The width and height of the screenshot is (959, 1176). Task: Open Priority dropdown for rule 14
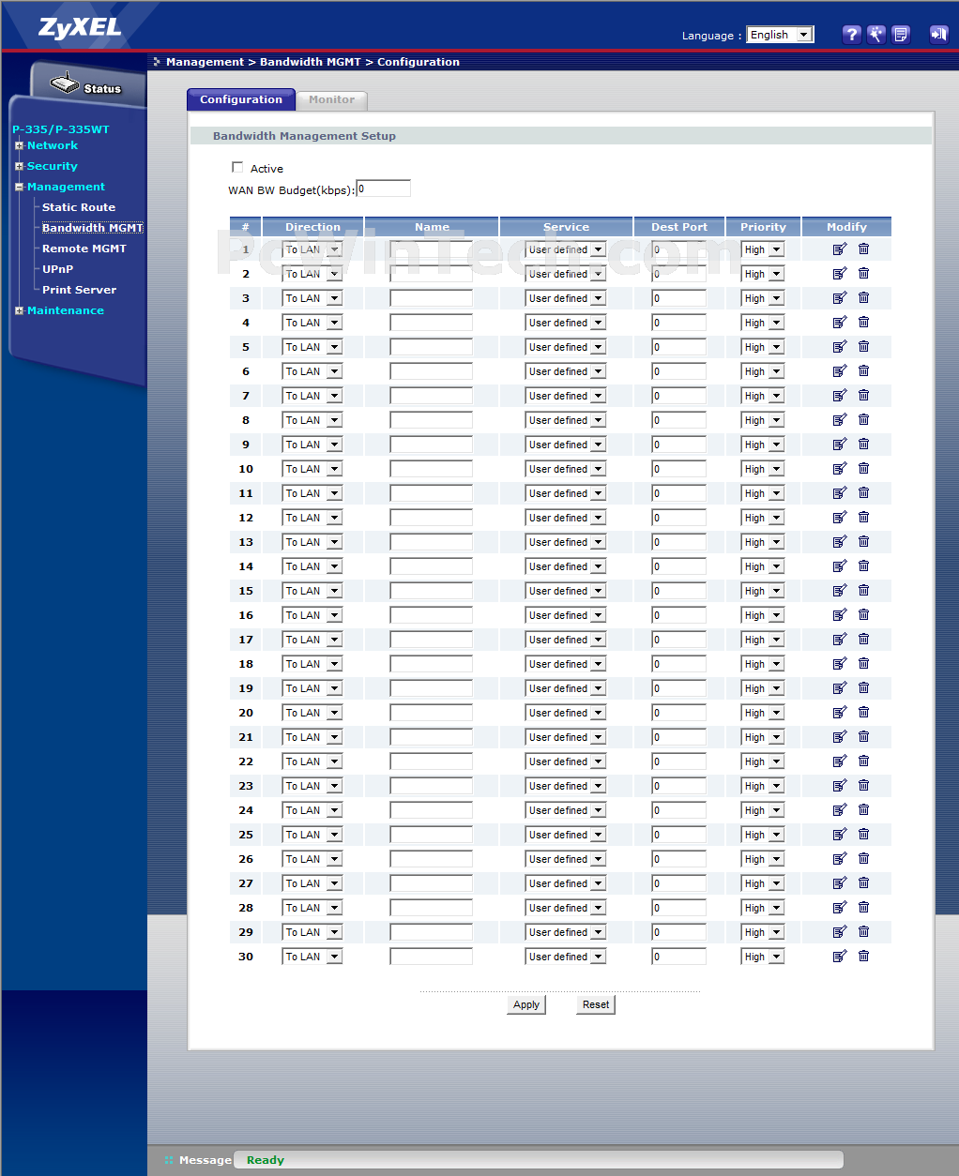coord(763,566)
